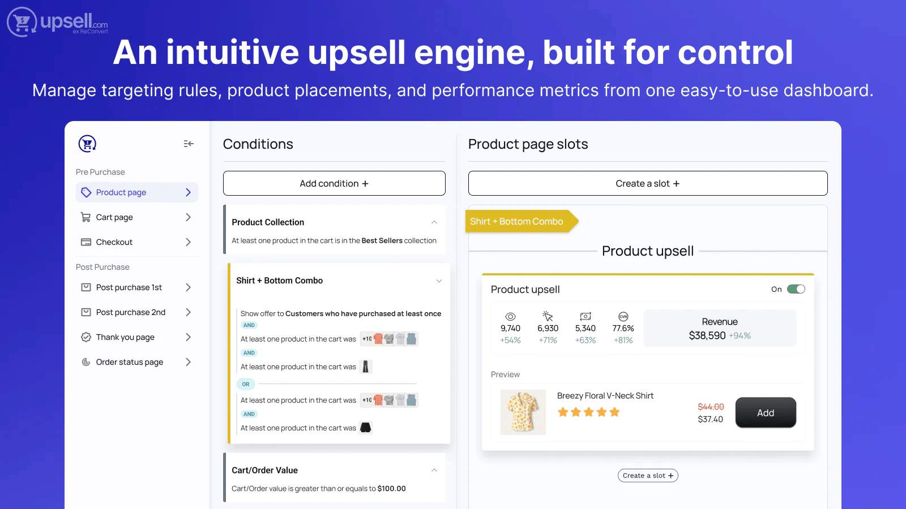Viewport: 906px width, 509px height.
Task: Click the five-star rating in the preview
Action: click(x=588, y=412)
